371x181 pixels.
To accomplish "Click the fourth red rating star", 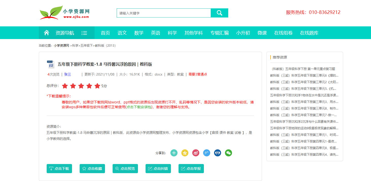I will tap(89, 86).
